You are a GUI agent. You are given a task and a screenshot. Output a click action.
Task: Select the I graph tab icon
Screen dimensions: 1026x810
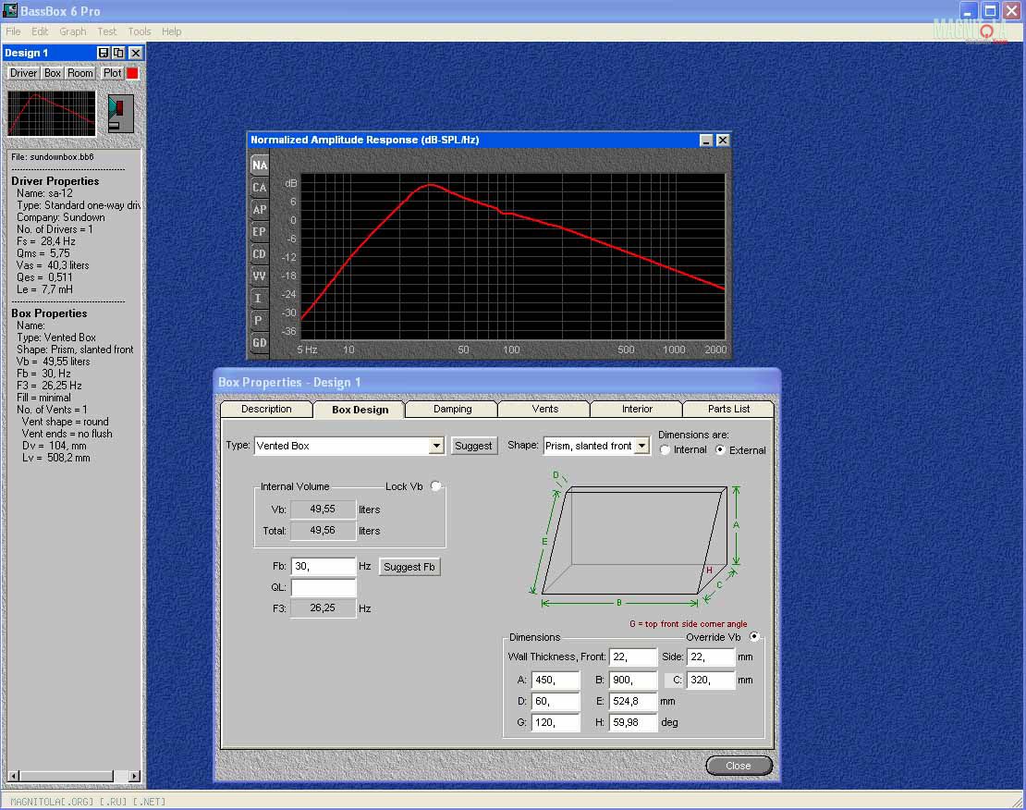tap(259, 298)
